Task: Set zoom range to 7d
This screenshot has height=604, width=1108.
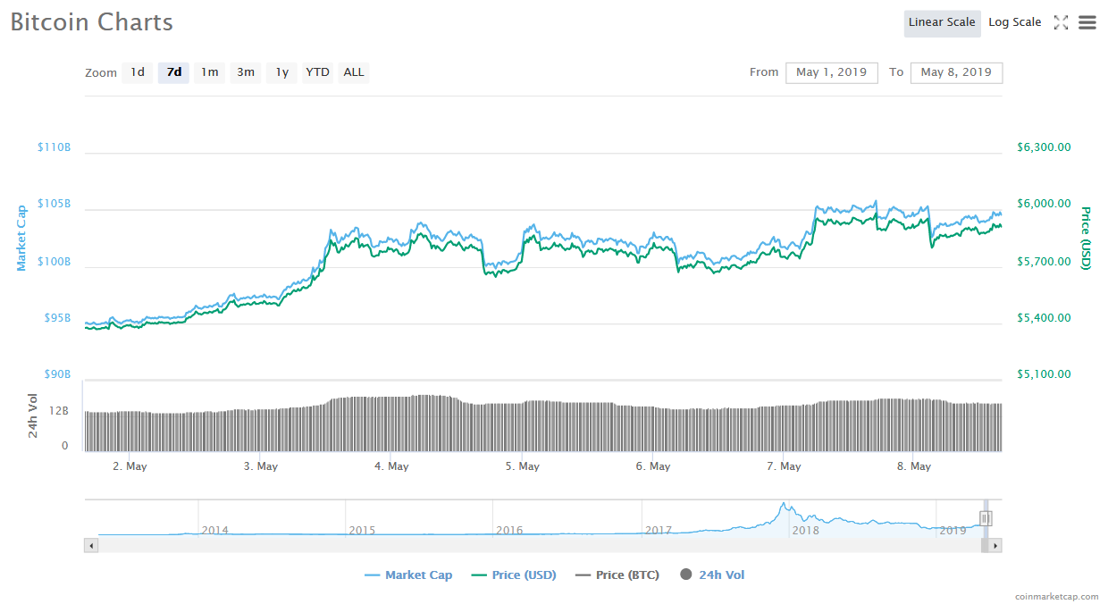Action: 174,72
